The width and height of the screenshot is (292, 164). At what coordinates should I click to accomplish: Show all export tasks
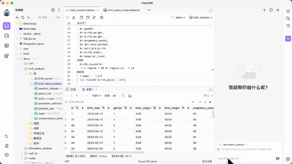coord(207,161)
